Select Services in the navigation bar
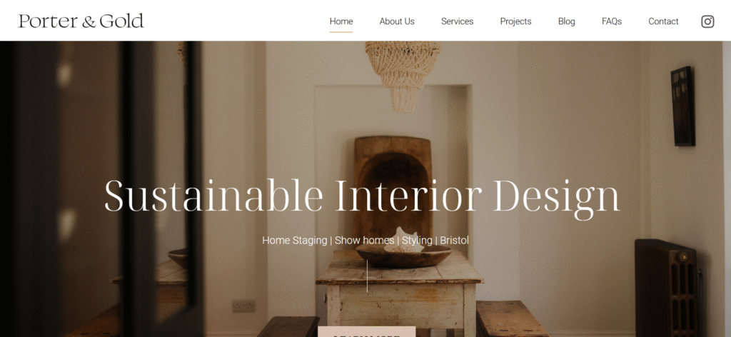 457,21
